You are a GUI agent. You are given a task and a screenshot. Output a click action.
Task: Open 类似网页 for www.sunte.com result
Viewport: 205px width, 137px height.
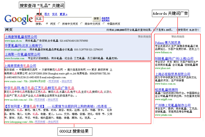point(67,81)
